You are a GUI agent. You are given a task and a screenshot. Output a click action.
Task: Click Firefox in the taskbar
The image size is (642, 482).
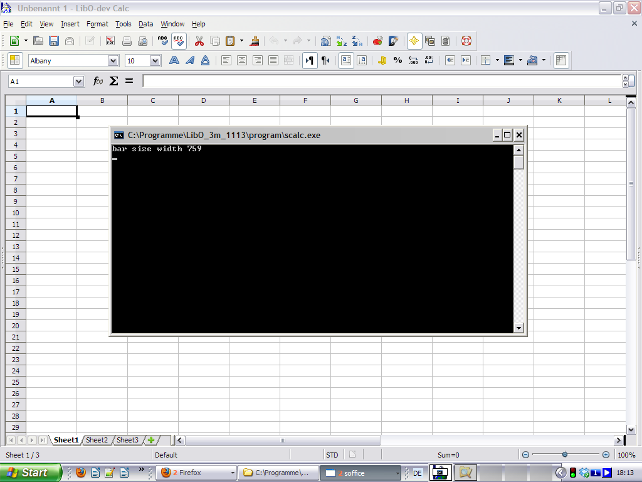pyautogui.click(x=196, y=473)
